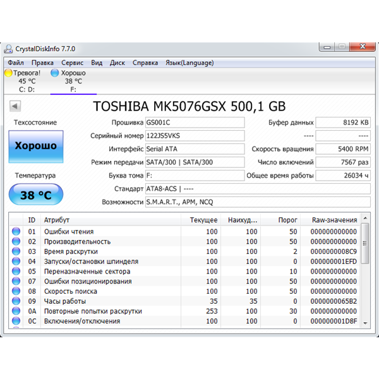The width and height of the screenshot is (379, 379).
Task: Click status circle for 08 Скорость поиска
Action: click(16, 291)
